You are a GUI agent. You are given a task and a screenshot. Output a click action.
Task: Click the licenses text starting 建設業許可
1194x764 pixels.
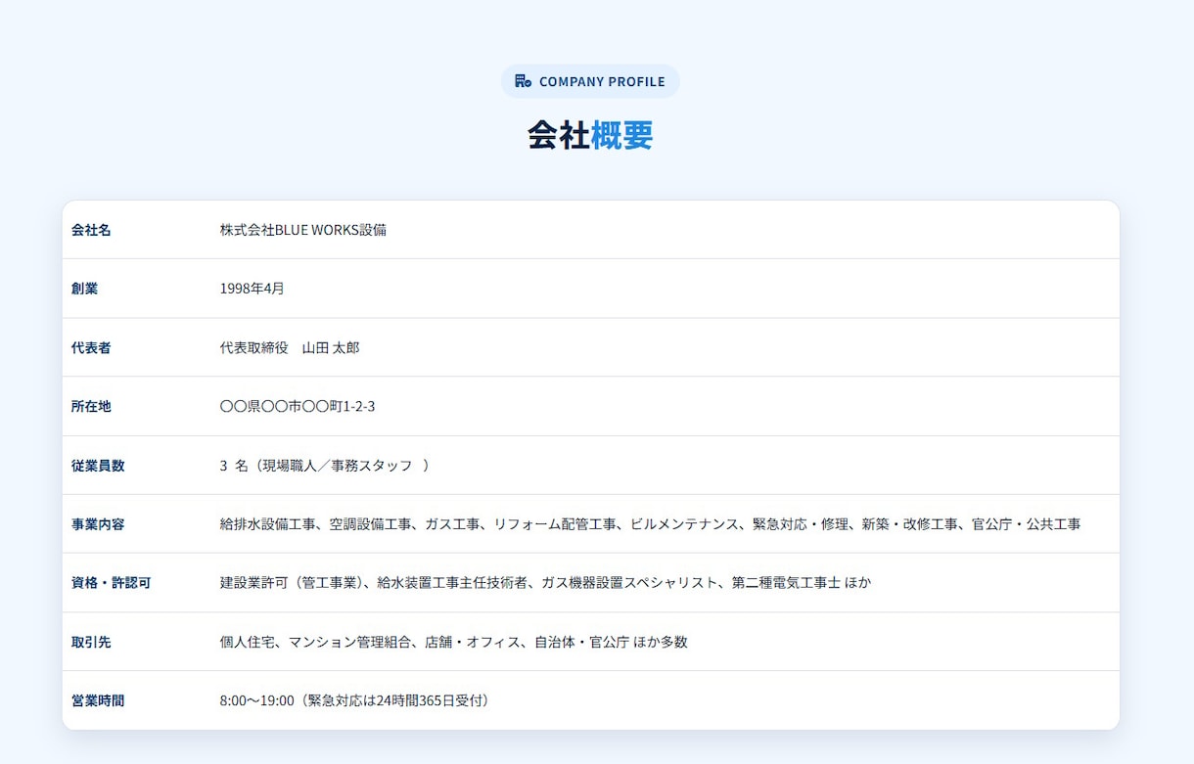point(545,583)
